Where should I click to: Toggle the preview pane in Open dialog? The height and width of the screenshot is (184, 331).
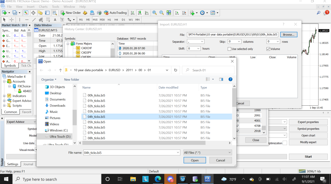(x=221, y=79)
